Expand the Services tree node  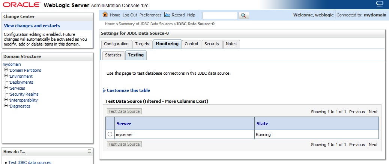[6, 88]
